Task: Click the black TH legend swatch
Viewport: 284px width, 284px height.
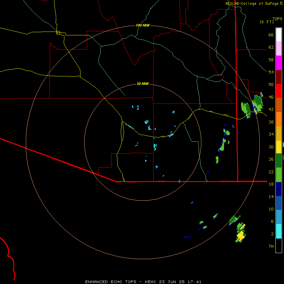Action: [x=279, y=246]
